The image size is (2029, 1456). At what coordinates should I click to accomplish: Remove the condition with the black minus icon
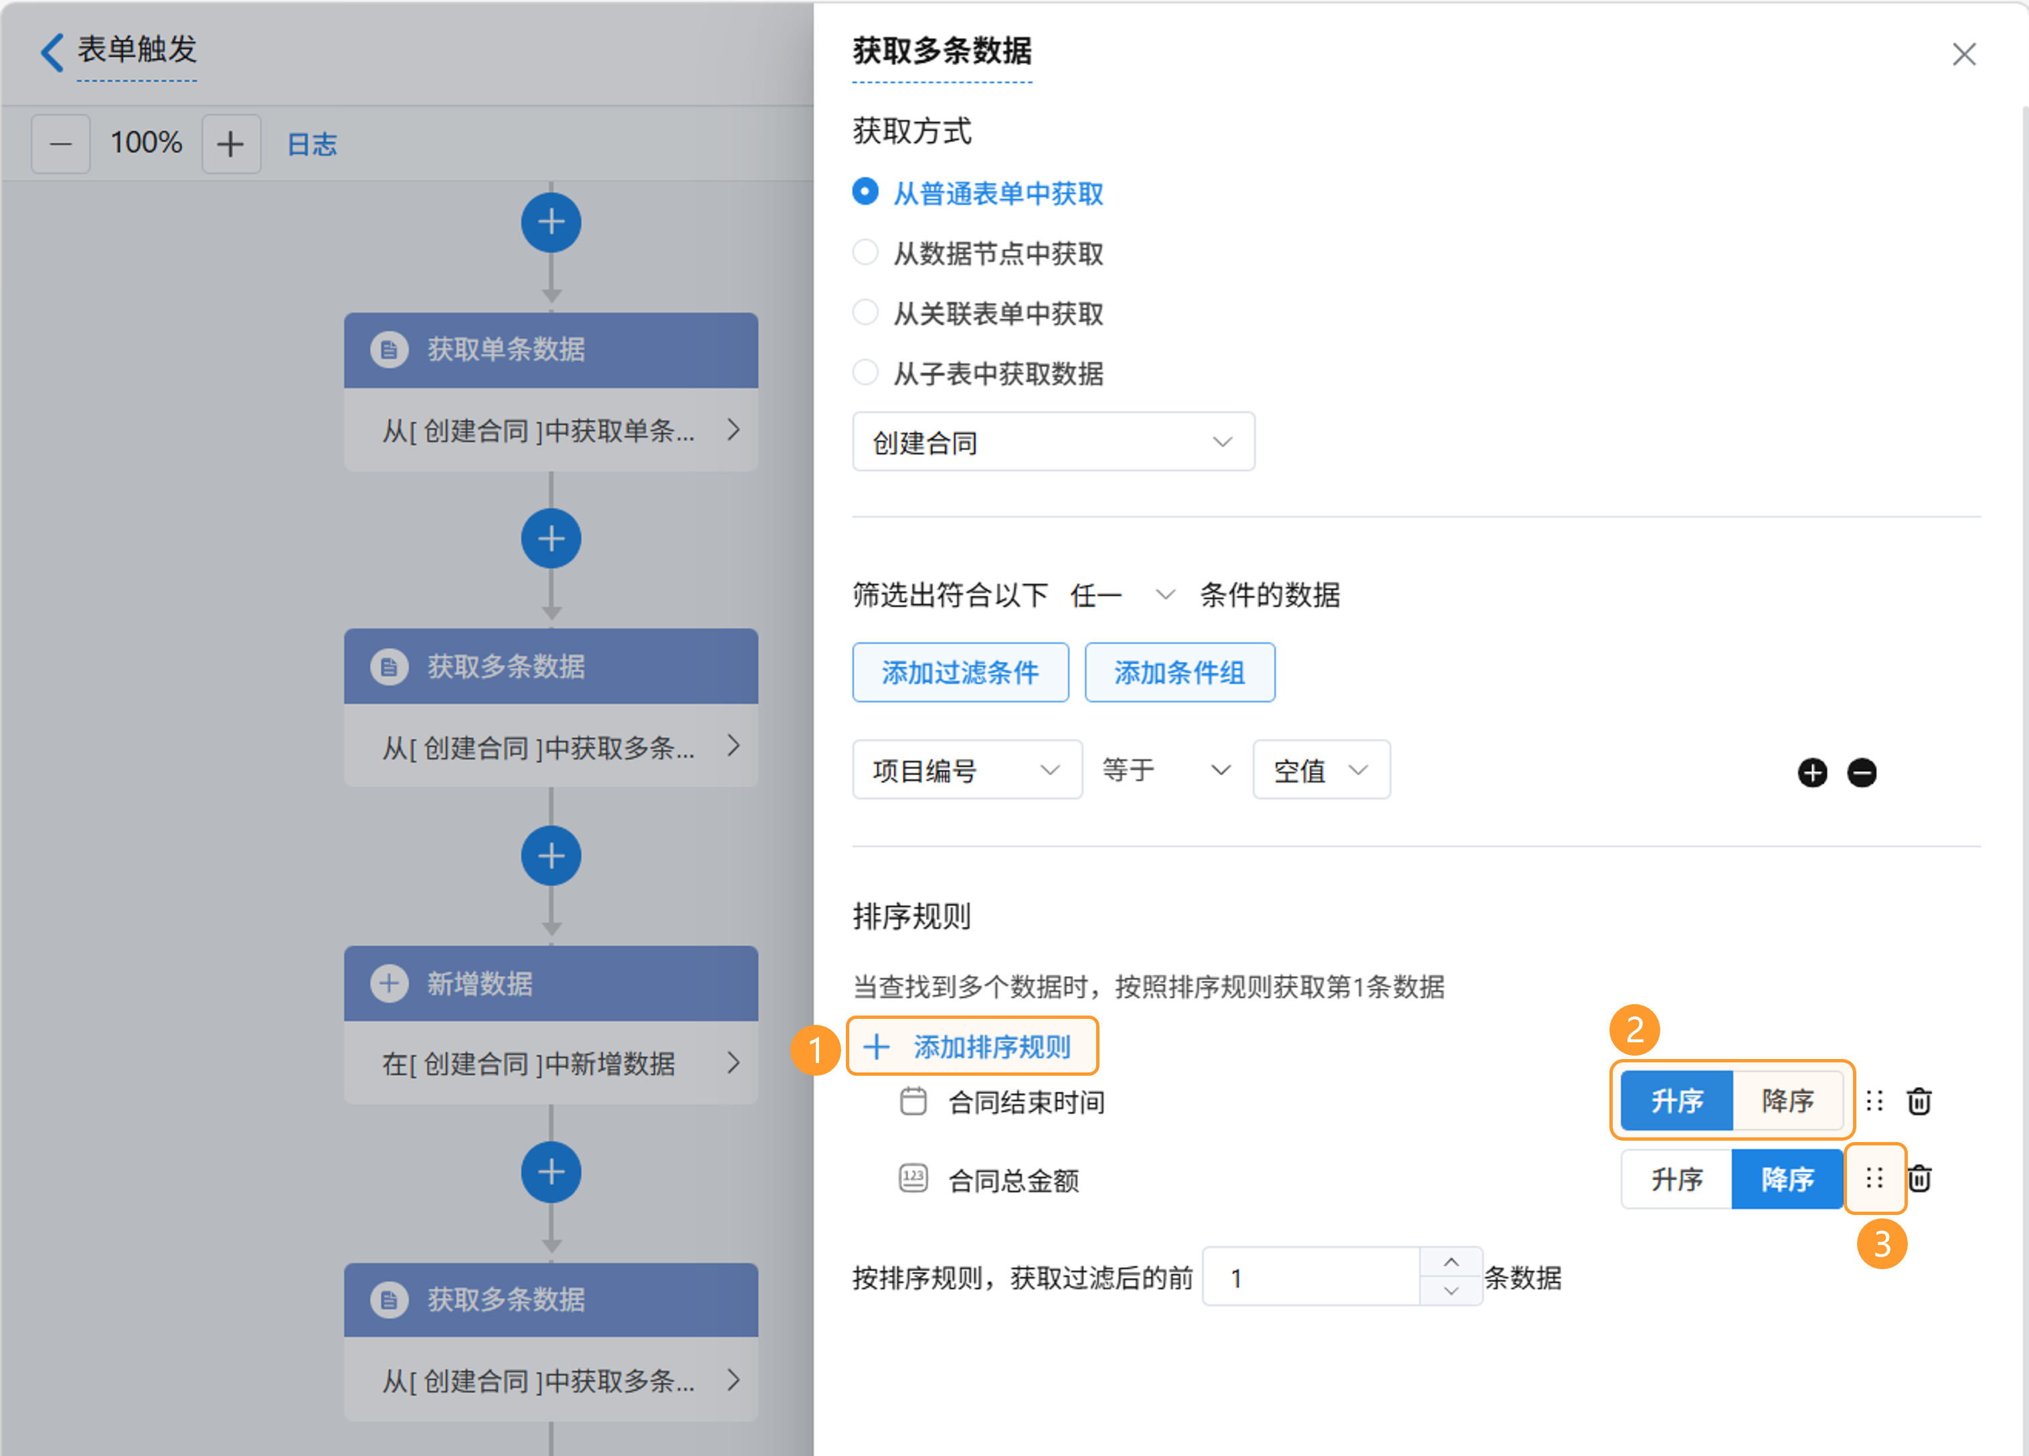click(x=1862, y=773)
